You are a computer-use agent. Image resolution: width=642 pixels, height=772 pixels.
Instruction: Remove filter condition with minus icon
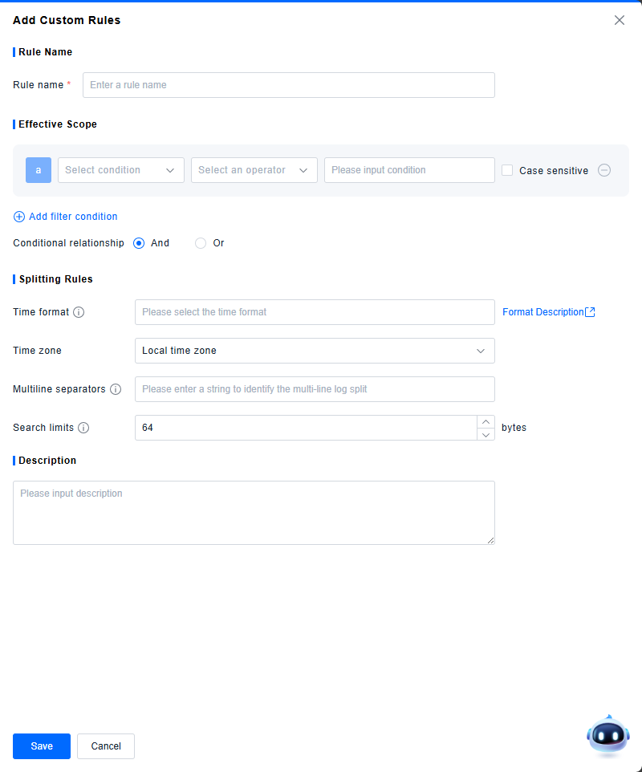tap(604, 170)
